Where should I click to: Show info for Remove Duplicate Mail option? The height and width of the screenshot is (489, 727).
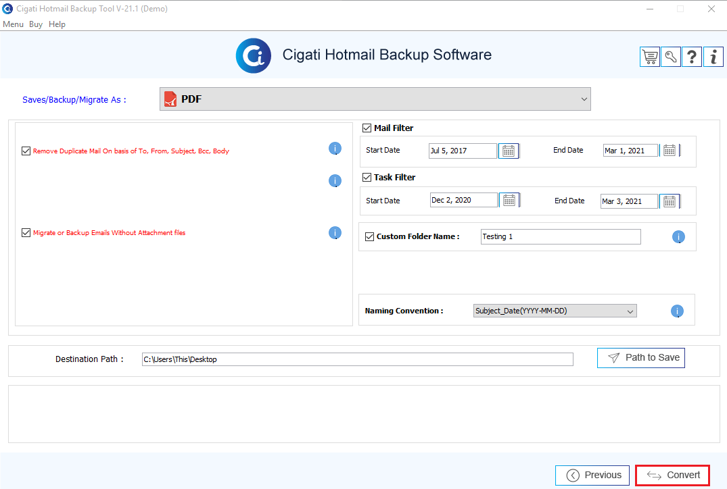(x=335, y=148)
